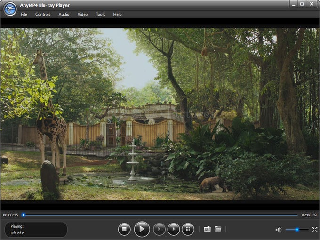Click the video frame showing the giraffe
Viewport: 320px width, 240px height.
click(160, 114)
